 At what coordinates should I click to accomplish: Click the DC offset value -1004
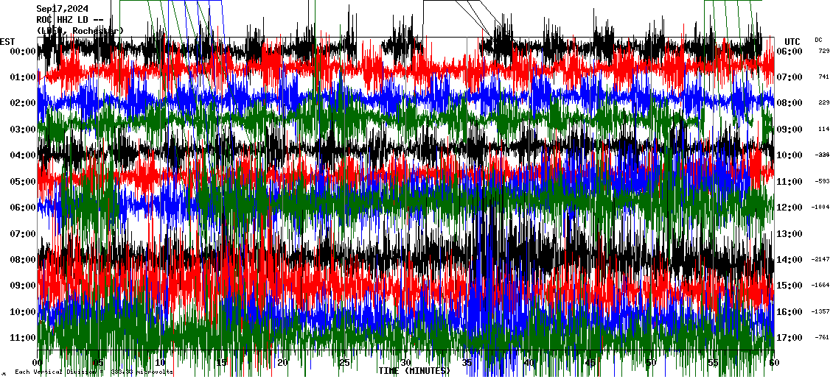tap(821, 208)
